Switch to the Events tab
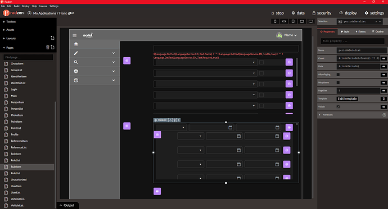388x209 pixels. point(360,31)
